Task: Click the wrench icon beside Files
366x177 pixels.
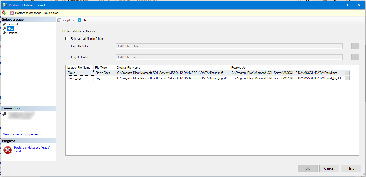Action: (4, 29)
